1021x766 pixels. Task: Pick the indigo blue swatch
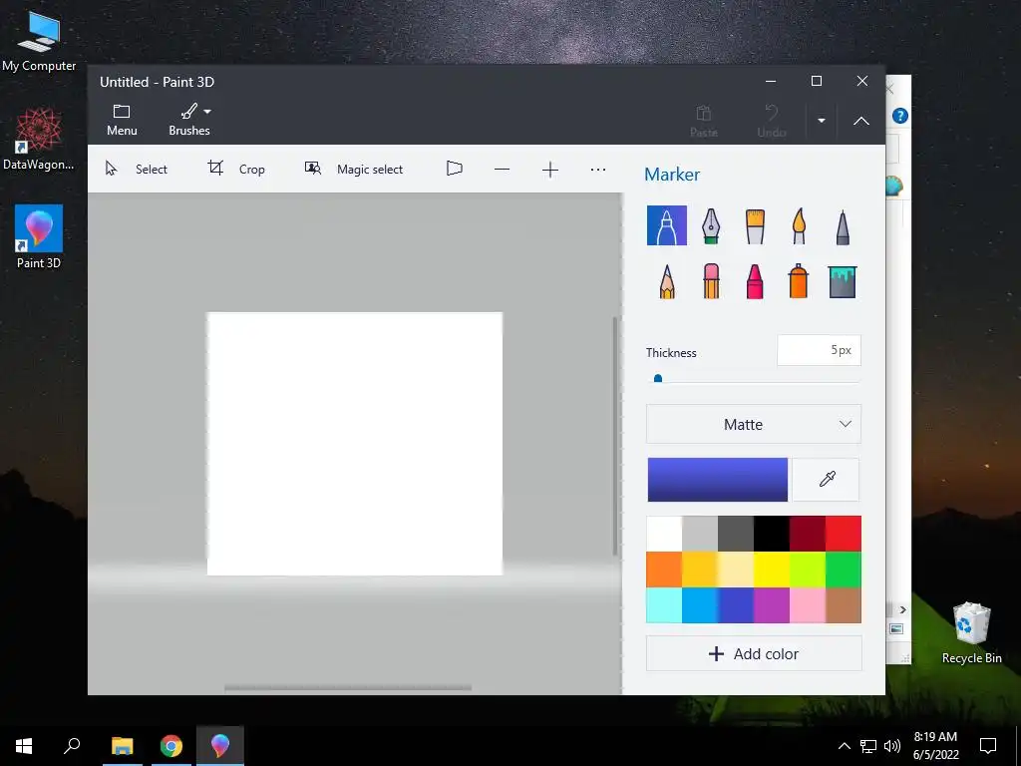coord(736,605)
